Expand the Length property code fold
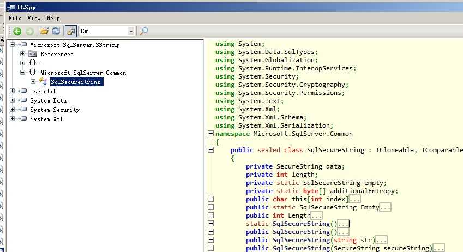This screenshot has width=463, height=252. 211,215
